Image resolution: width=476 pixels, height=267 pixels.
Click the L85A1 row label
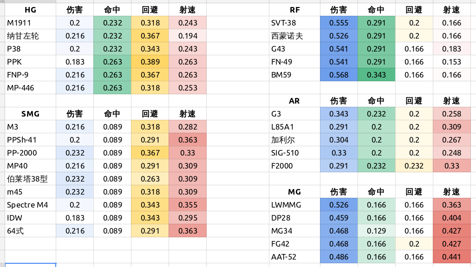tap(294, 127)
